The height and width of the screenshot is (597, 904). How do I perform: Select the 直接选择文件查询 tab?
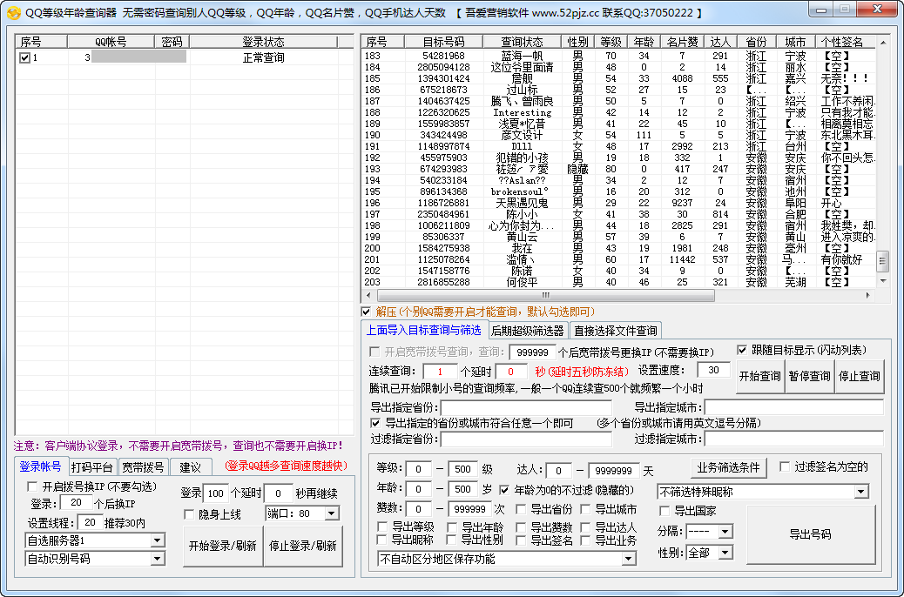(x=615, y=331)
